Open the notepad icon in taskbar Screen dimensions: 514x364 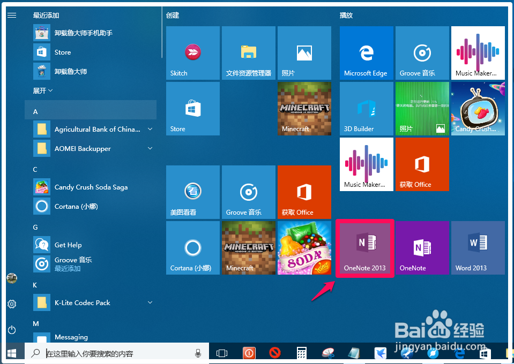(x=354, y=353)
